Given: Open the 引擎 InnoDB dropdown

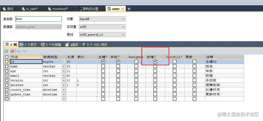Looking at the screenshot, I should coord(102,19).
